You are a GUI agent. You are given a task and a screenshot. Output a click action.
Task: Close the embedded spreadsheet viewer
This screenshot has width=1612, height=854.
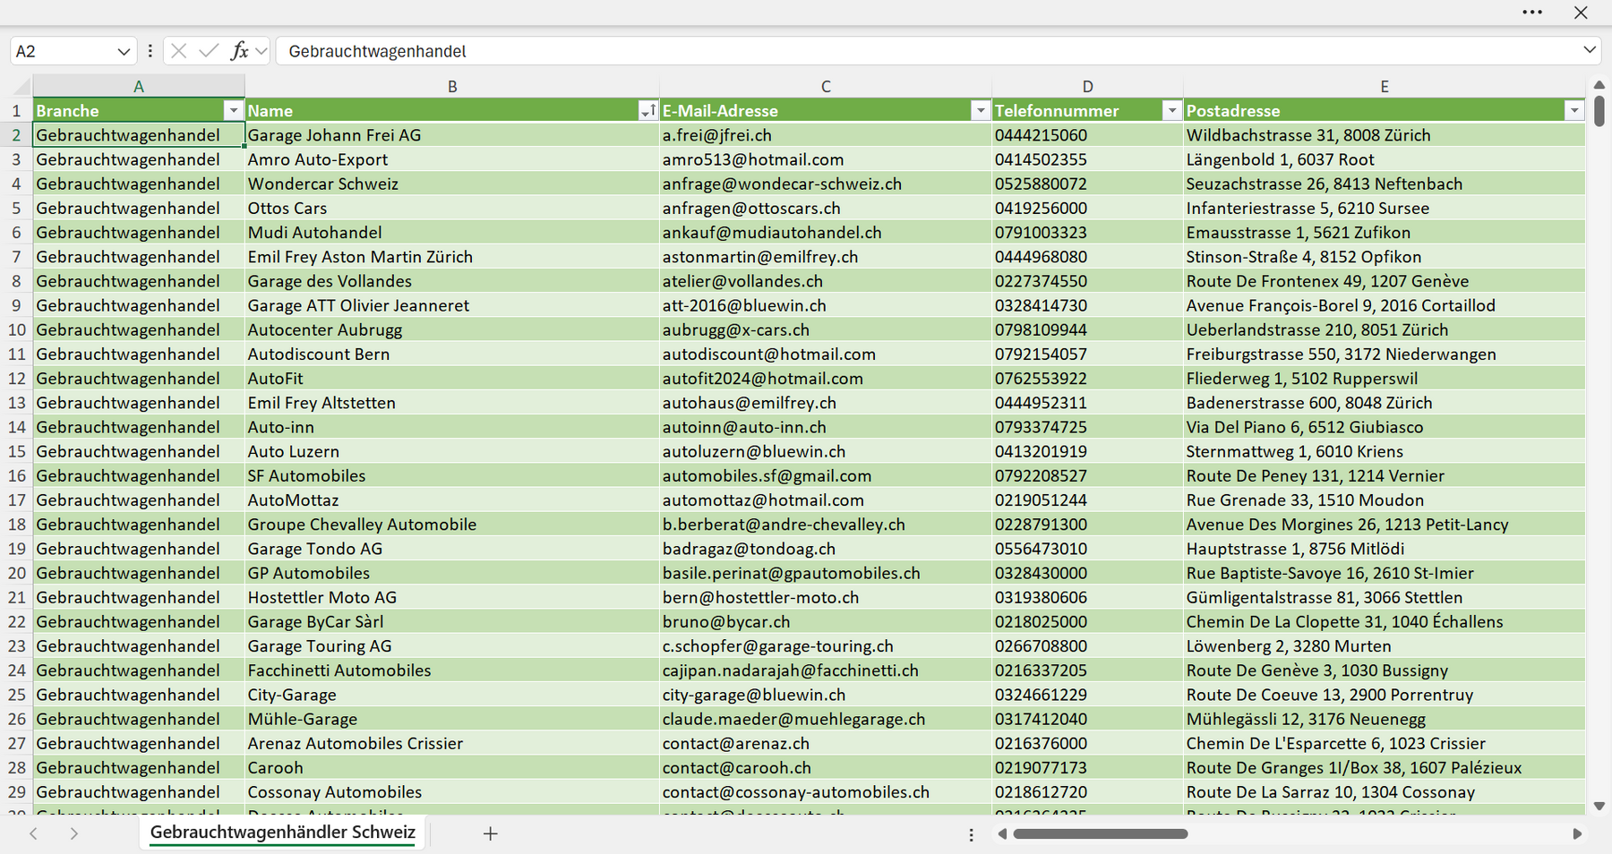pyautogui.click(x=1581, y=13)
